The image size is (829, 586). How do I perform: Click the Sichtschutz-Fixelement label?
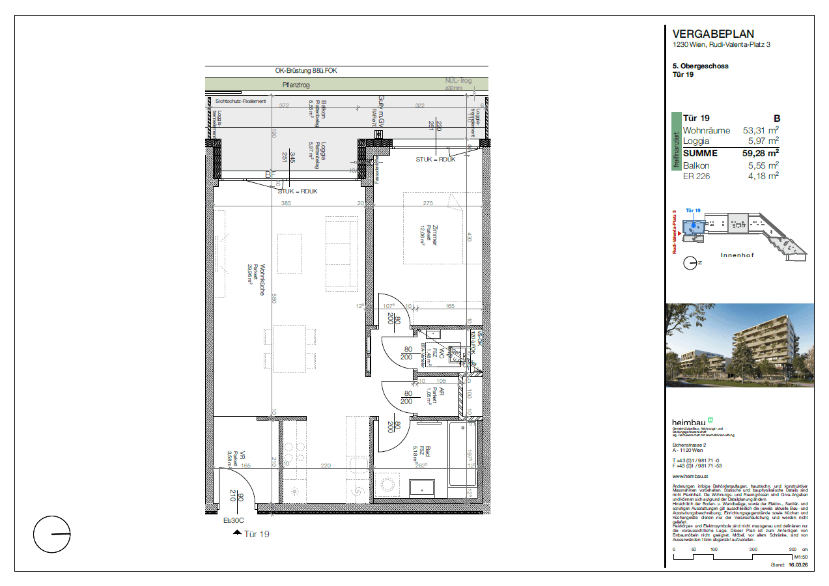pos(240,102)
